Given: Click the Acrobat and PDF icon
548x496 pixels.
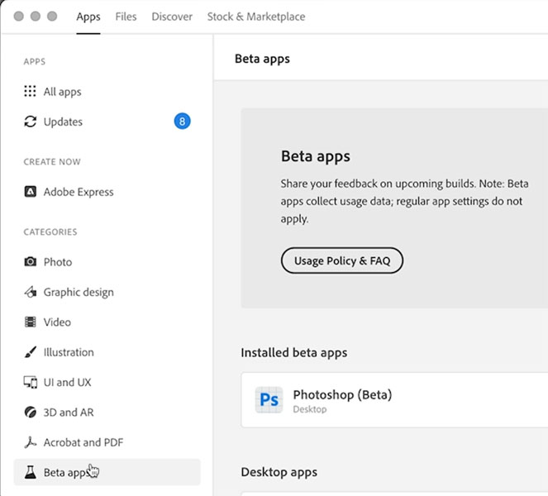Looking at the screenshot, I should [x=30, y=442].
